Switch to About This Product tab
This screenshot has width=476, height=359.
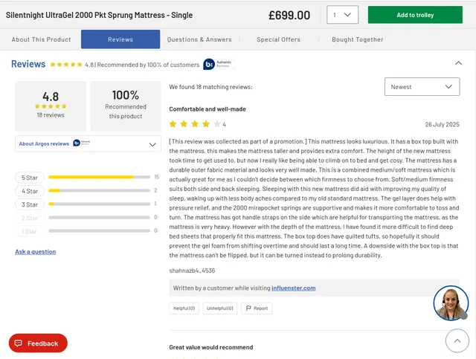coord(41,39)
